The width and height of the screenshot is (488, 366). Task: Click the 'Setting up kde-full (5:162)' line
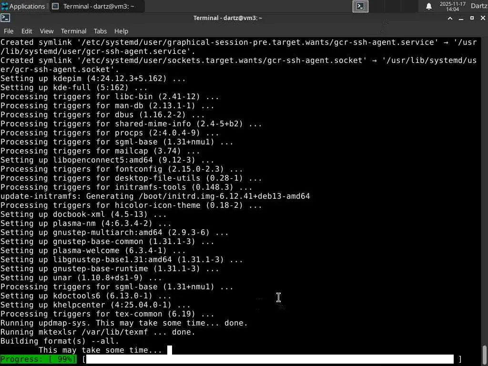(74, 88)
